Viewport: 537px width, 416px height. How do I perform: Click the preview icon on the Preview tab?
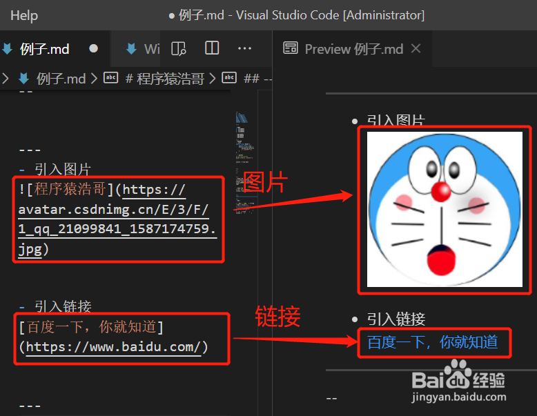291,48
